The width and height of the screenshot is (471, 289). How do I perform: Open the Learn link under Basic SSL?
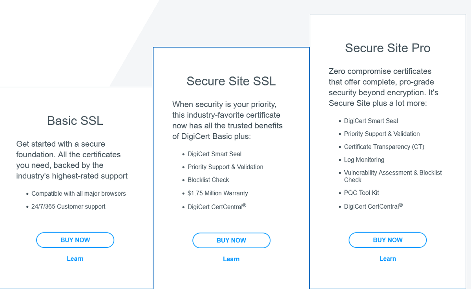(75, 258)
